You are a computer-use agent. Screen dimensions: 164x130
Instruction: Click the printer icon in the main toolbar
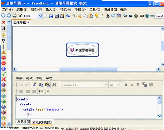click(15, 16)
